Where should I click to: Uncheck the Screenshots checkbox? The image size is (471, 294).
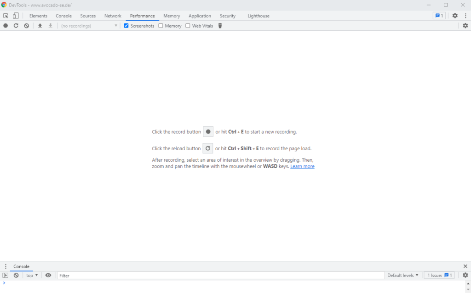126,26
